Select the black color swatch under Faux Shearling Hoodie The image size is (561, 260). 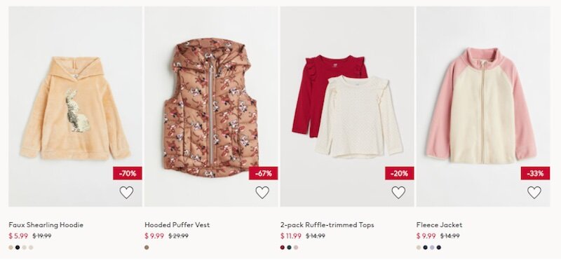pyautogui.click(x=17, y=247)
